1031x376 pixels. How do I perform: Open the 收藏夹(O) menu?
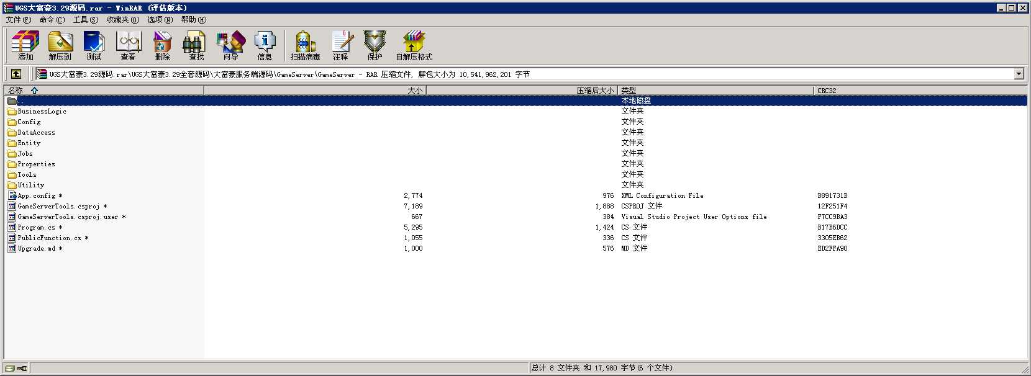coord(122,20)
